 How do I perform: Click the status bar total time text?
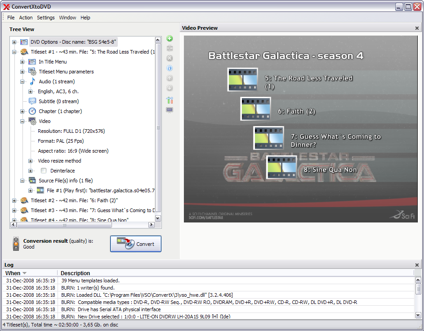(60, 325)
